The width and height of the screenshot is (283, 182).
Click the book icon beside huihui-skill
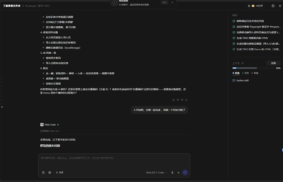[234, 80]
